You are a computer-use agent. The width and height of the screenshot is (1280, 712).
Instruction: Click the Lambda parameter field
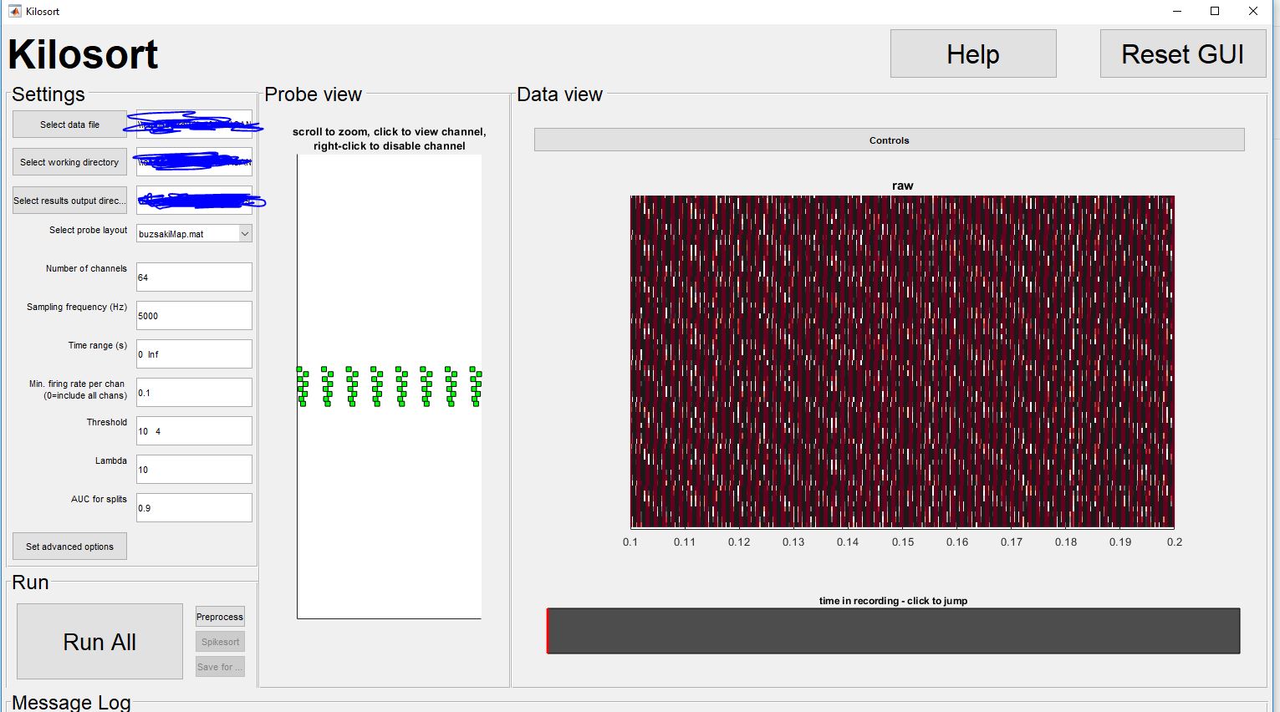pos(193,469)
